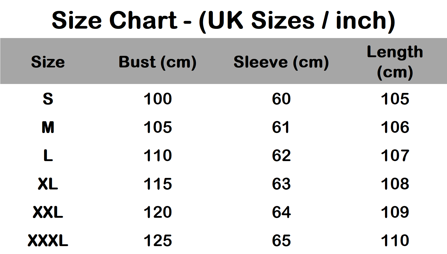
Task: Click the Size column header
Action: click(x=48, y=62)
